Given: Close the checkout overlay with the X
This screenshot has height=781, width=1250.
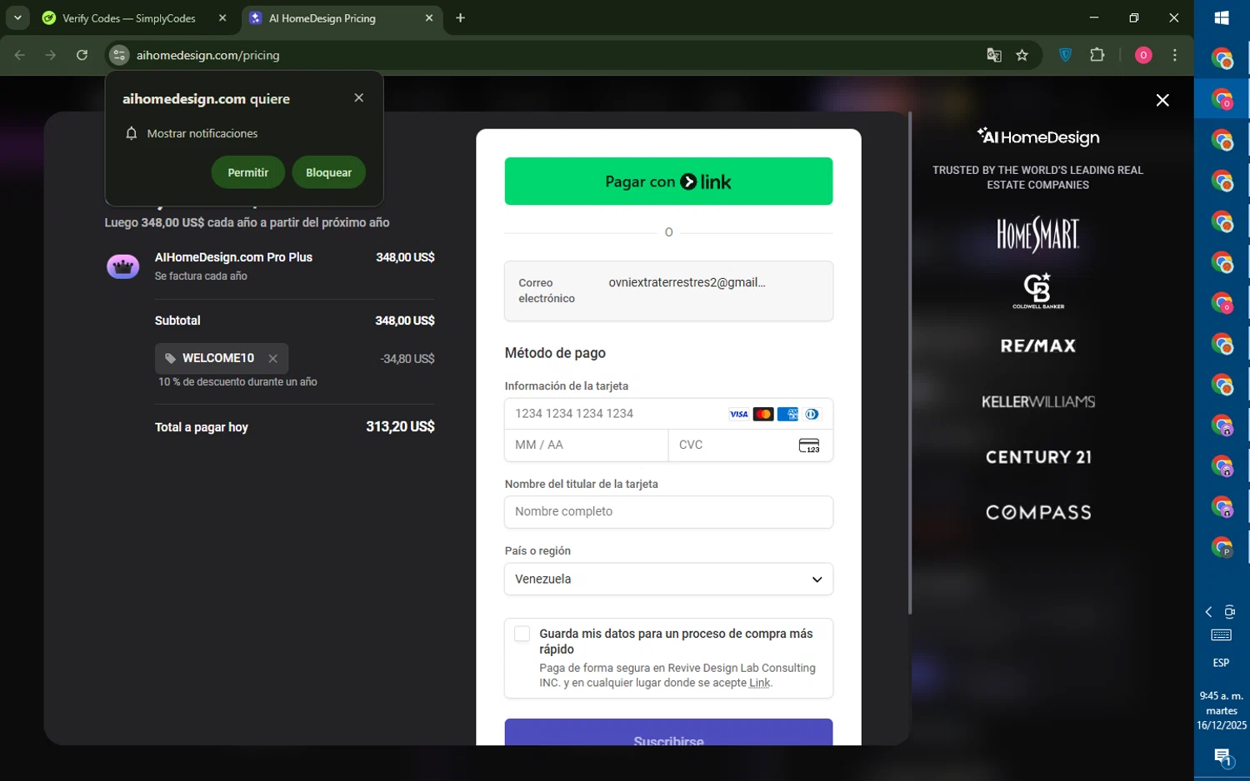Looking at the screenshot, I should [1162, 100].
